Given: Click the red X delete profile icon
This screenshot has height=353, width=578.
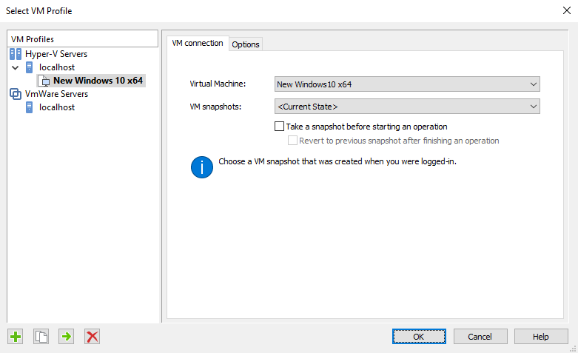Looking at the screenshot, I should pyautogui.click(x=92, y=337).
